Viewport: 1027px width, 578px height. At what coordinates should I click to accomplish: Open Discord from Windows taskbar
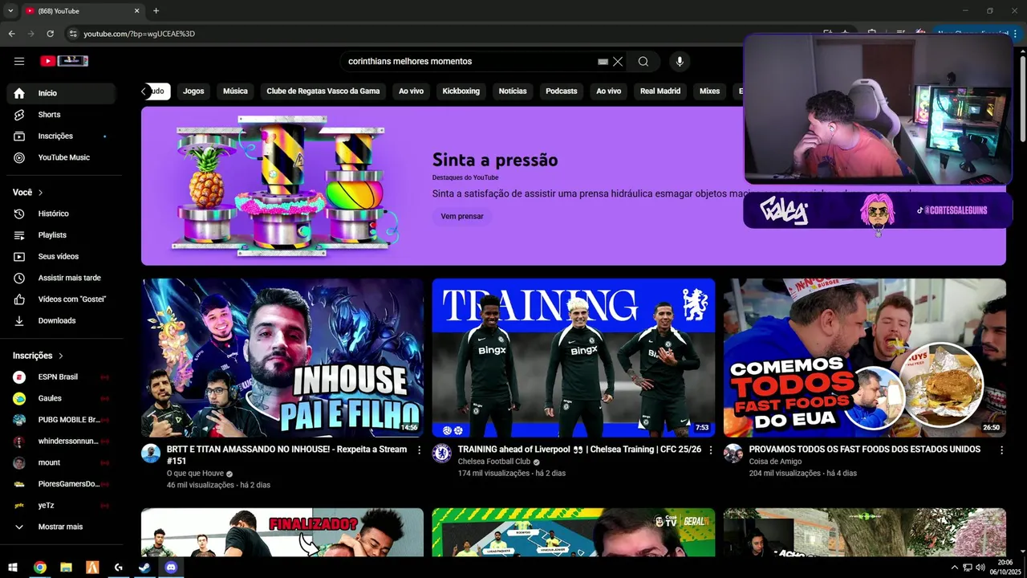171,568
